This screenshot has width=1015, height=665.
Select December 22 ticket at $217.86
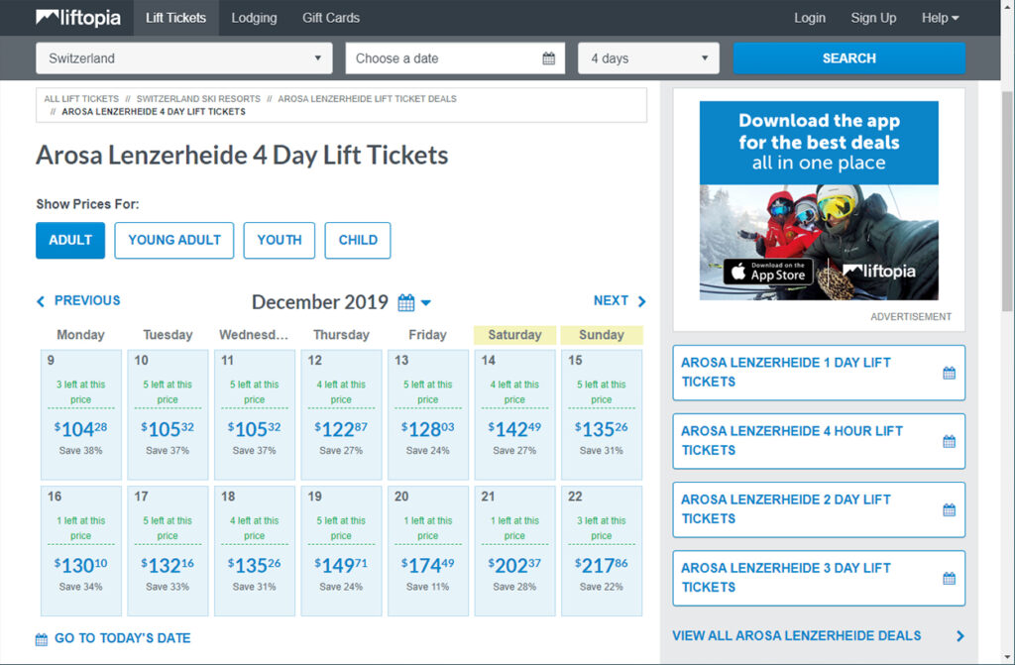pyautogui.click(x=602, y=551)
